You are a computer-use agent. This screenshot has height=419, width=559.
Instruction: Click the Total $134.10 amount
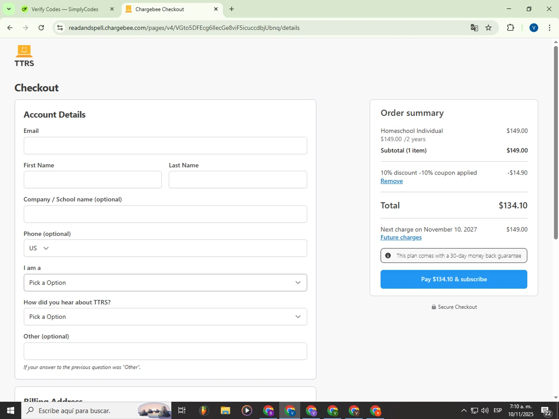(513, 206)
